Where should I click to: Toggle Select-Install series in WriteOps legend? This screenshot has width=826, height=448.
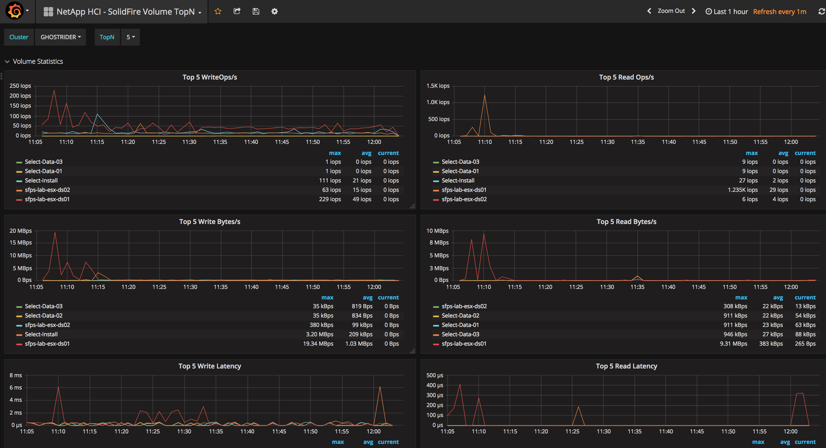[41, 180]
